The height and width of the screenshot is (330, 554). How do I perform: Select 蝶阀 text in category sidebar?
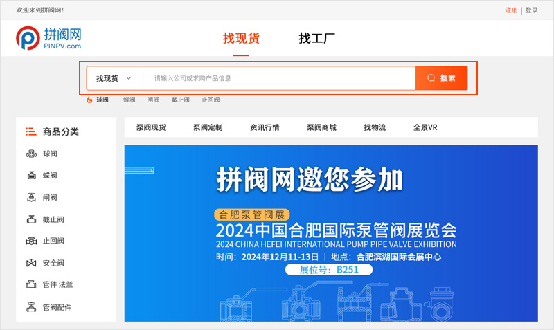(x=50, y=176)
